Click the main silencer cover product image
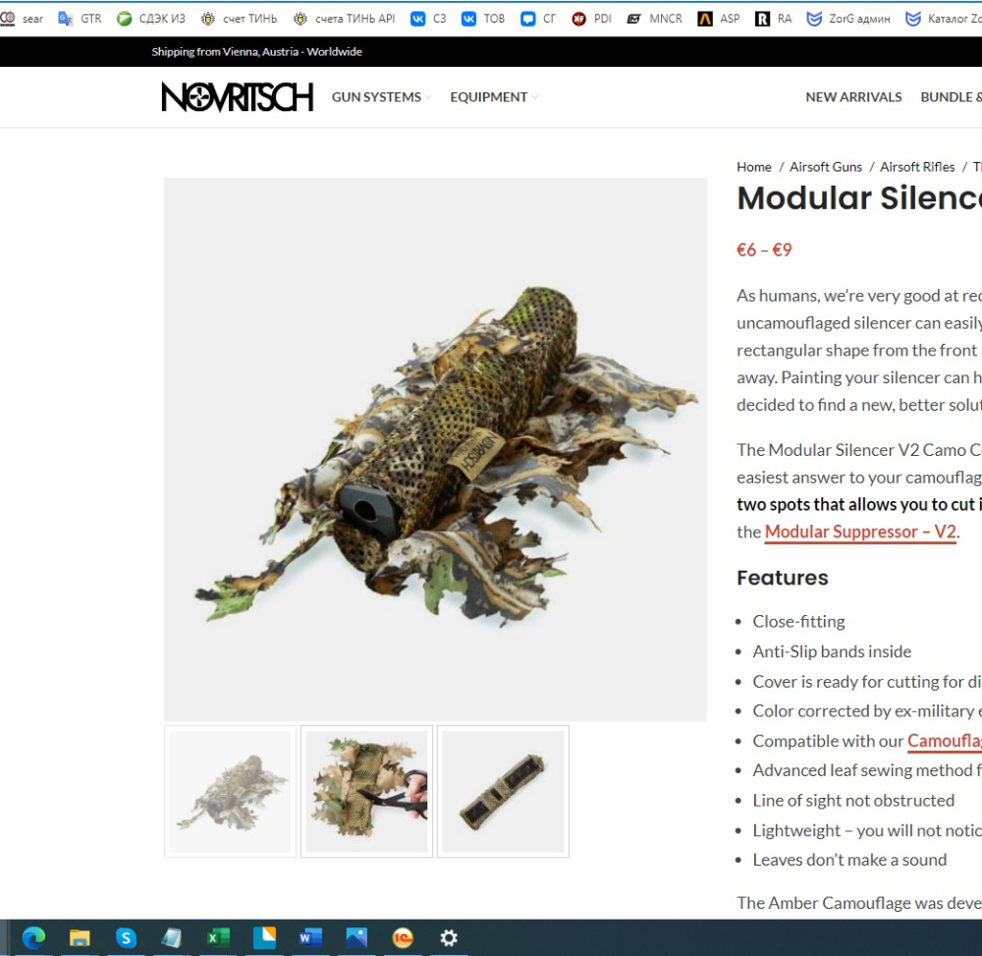982x956 pixels. point(435,449)
